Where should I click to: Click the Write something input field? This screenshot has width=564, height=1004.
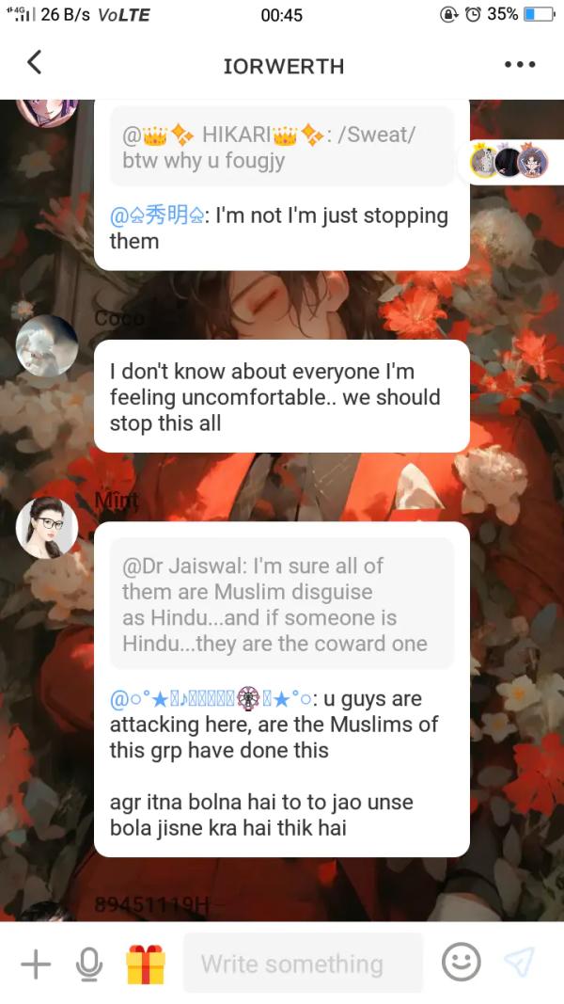click(303, 963)
